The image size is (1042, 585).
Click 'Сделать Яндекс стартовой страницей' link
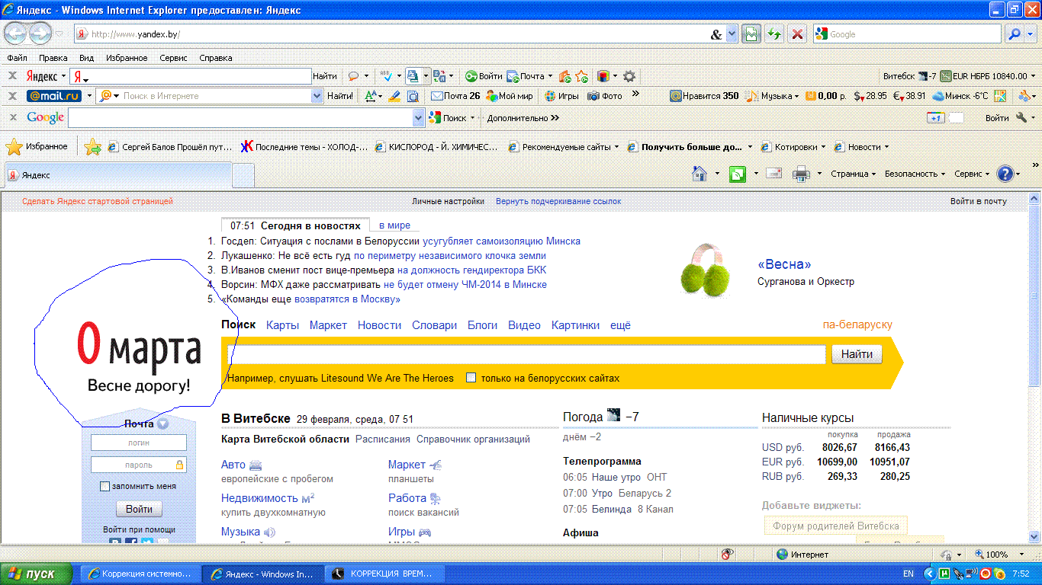(x=98, y=201)
